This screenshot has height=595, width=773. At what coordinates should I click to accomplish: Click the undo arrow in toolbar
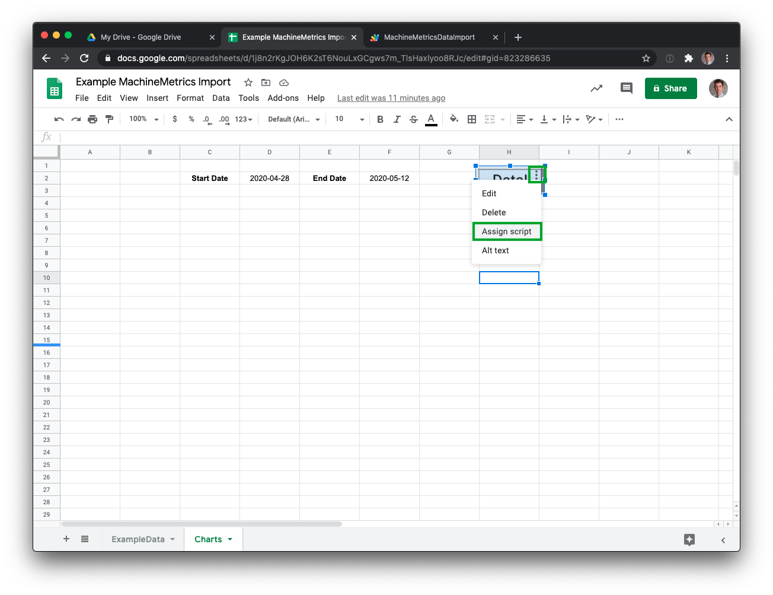[x=59, y=119]
